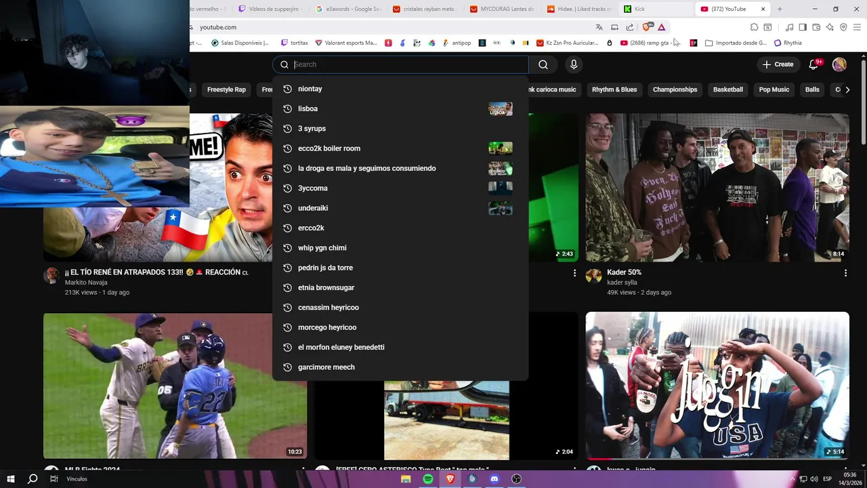Viewport: 867px width, 488px height.
Task: Open the browser main menu icon
Action: [x=857, y=27]
